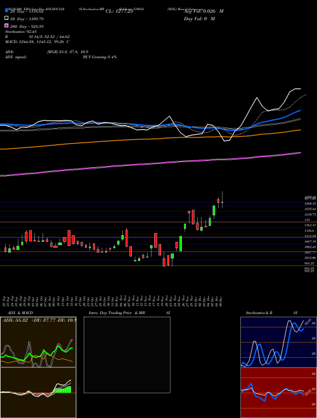Click the blue 20 Day EMA legend swatch
This screenshot has width=317, height=418.
[x=7, y=11]
